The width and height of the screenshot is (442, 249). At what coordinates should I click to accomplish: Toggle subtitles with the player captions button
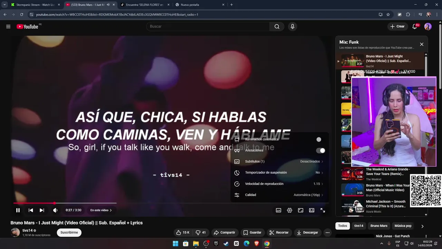tap(279, 210)
